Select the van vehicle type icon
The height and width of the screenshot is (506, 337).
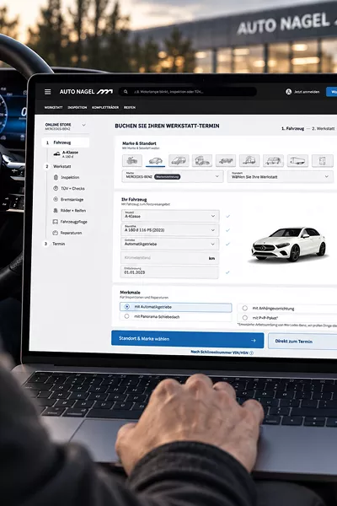point(179,161)
